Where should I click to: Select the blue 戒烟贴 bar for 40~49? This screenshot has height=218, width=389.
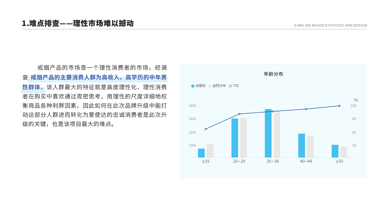pyautogui.click(x=301, y=146)
